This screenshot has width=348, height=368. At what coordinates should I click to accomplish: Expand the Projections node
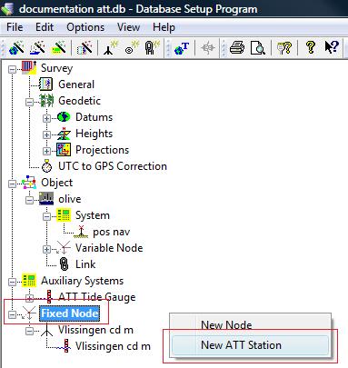(x=46, y=151)
